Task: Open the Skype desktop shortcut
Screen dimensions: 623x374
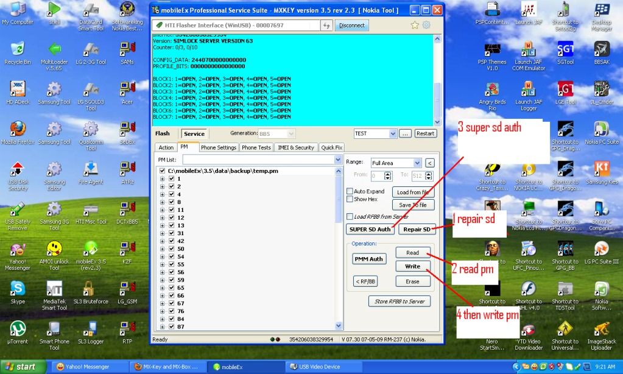Action: [x=18, y=292]
